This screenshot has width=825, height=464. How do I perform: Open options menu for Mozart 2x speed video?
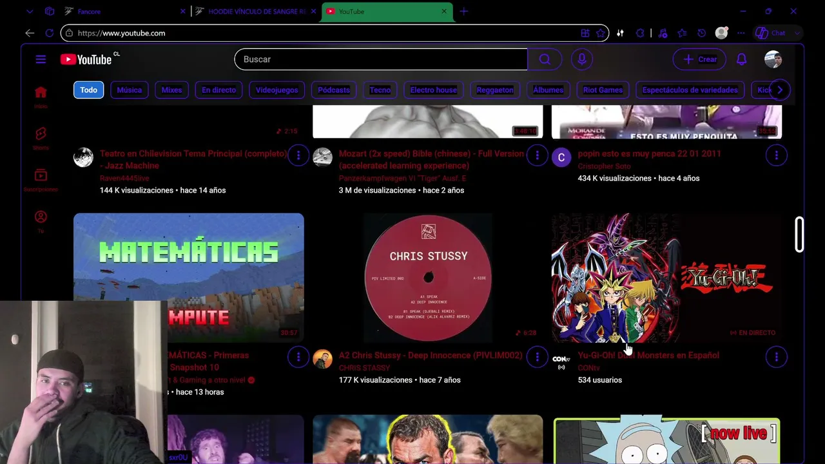tap(537, 155)
